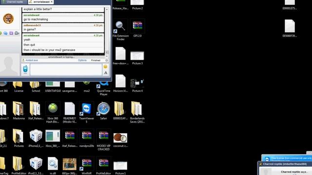Open the Charred reptile notification popup
This screenshot has width=312, height=175.
coord(285,168)
